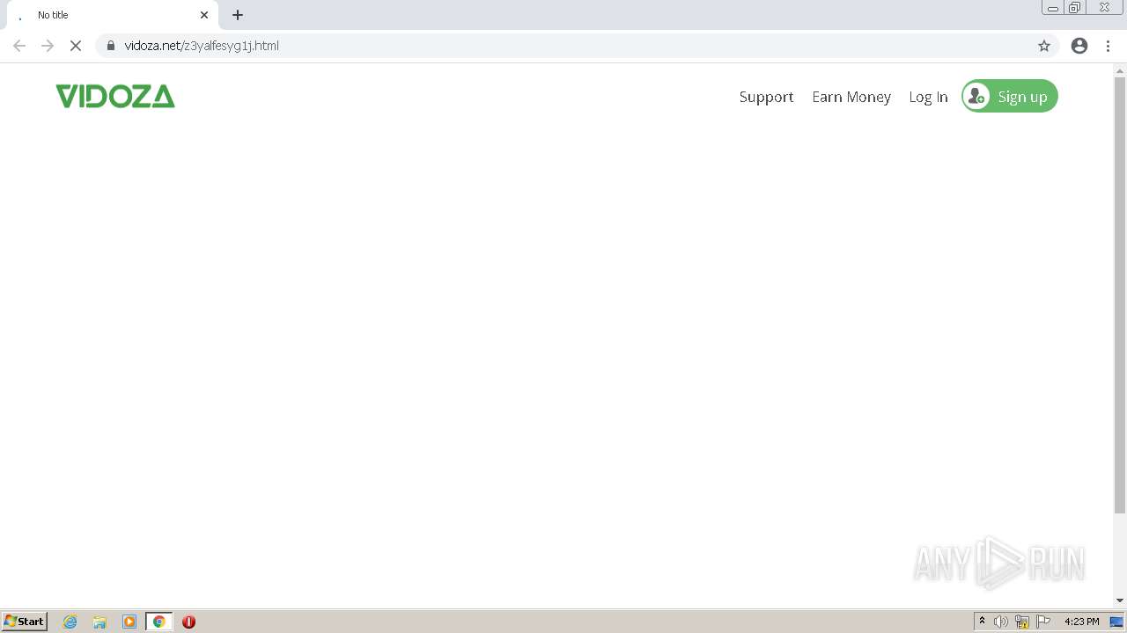The height and width of the screenshot is (633, 1127).
Task: Open the Windows Start menu
Action: [25, 622]
